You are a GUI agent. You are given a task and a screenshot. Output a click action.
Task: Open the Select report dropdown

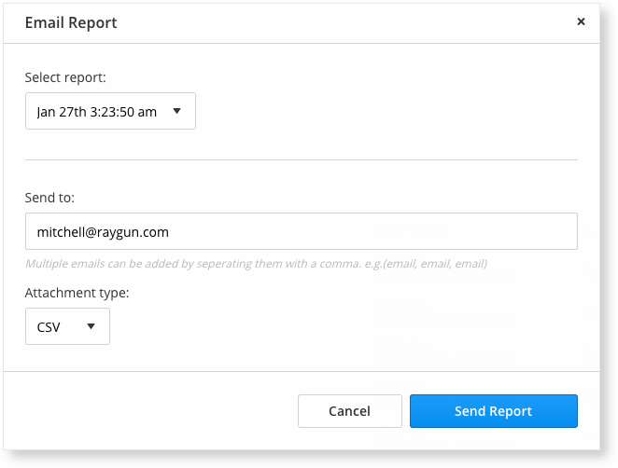(110, 111)
